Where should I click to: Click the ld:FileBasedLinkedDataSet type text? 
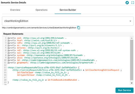tap(62, 80)
